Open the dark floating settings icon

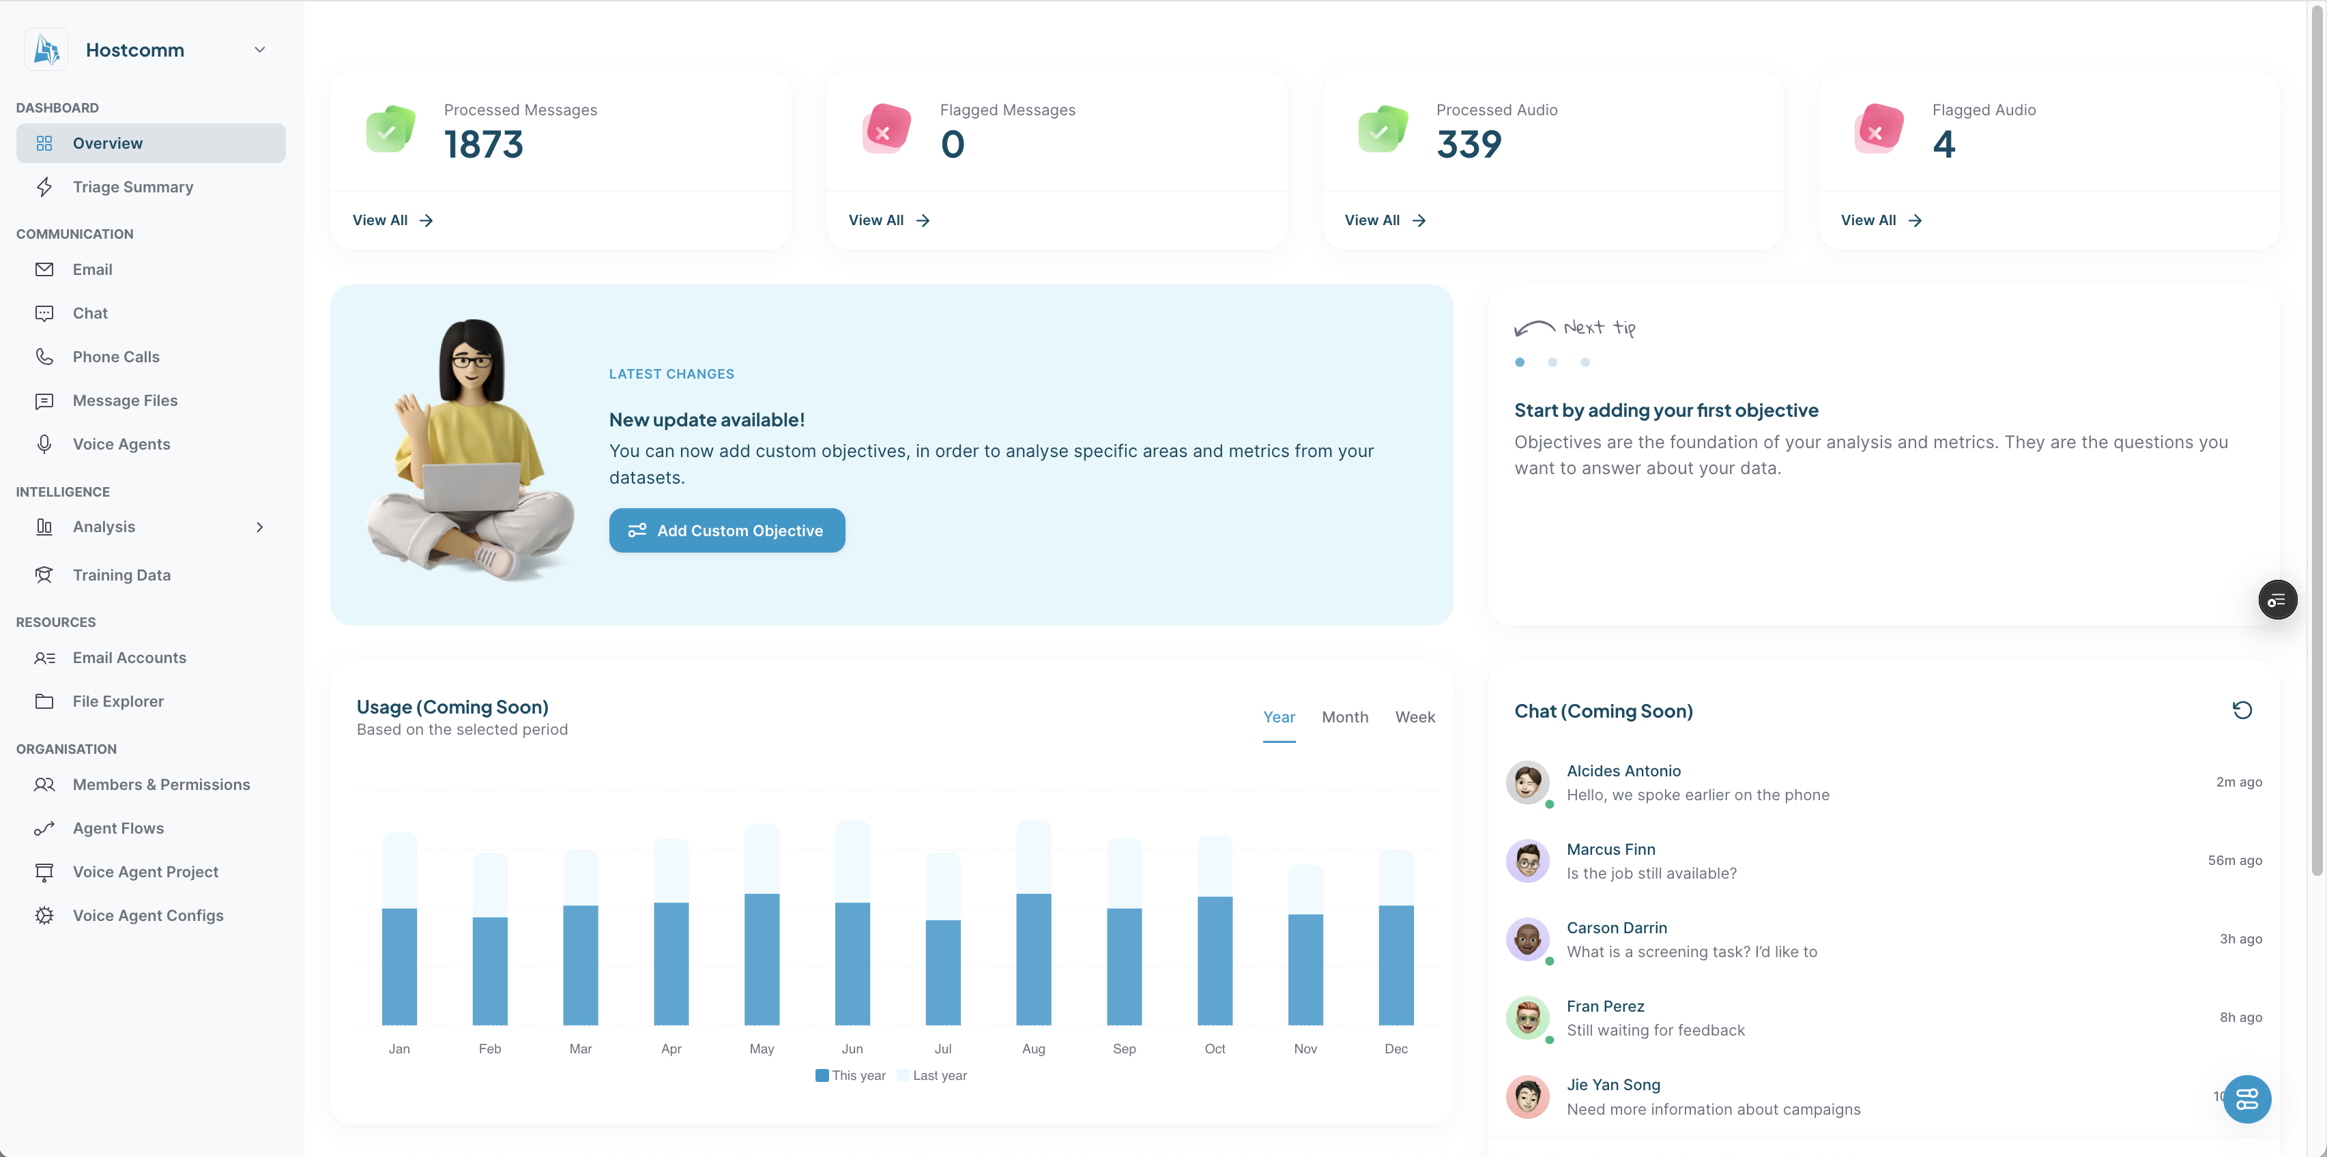point(2277,600)
